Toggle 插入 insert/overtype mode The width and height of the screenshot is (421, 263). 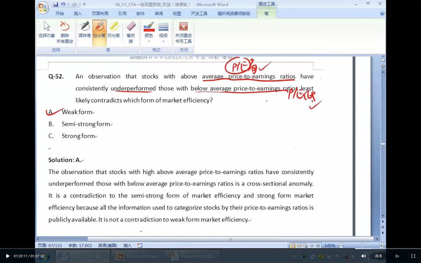tap(127, 245)
